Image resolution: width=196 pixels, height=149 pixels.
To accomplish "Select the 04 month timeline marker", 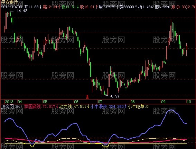I will click(20, 102).
